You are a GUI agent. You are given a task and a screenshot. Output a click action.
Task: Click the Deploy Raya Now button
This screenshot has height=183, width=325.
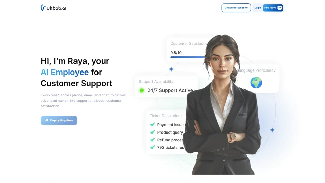pos(59,120)
